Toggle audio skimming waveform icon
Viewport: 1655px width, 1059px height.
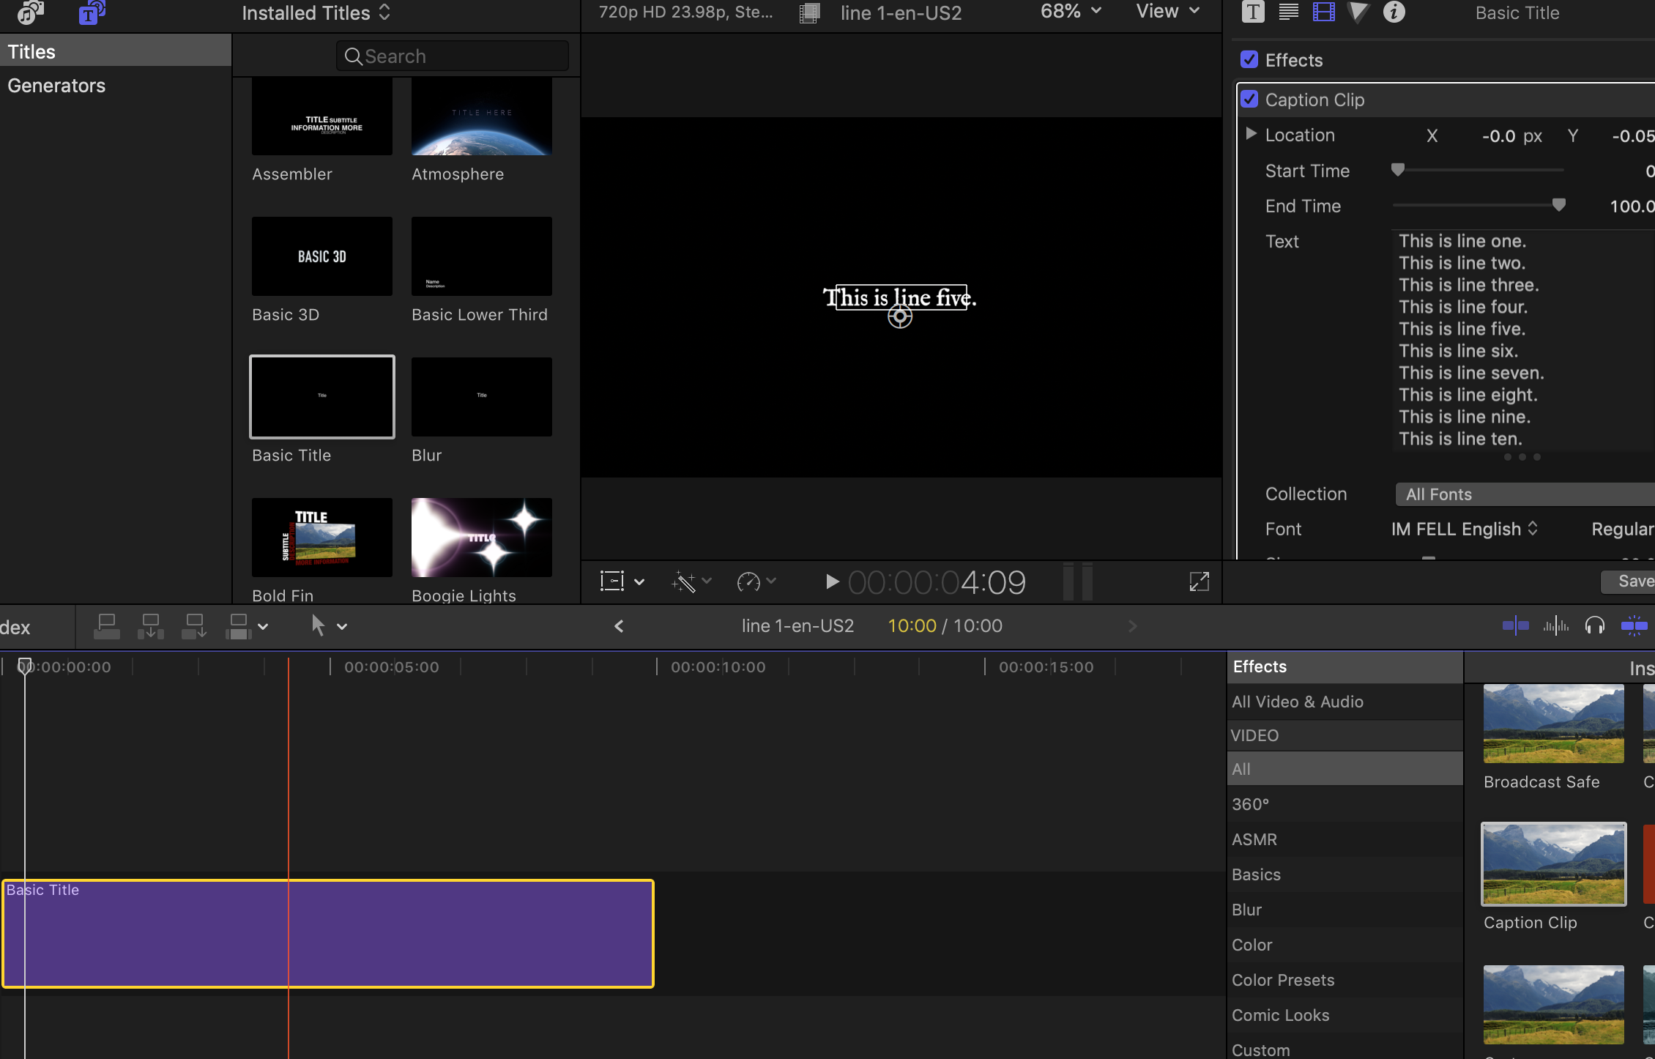pos(1555,625)
